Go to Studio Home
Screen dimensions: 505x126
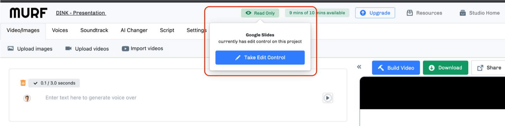[479, 13]
